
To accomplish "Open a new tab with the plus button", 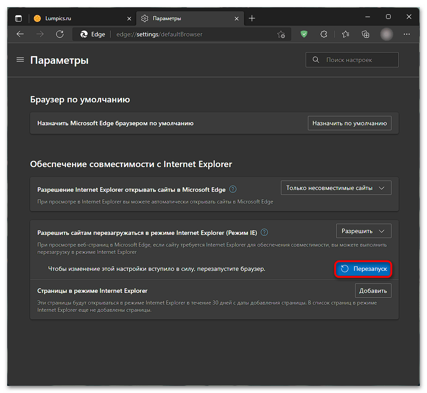I will (252, 18).
